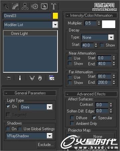Adjust the Multiplier spinner arrows
The width and height of the screenshot is (120, 151).
pos(99,23)
